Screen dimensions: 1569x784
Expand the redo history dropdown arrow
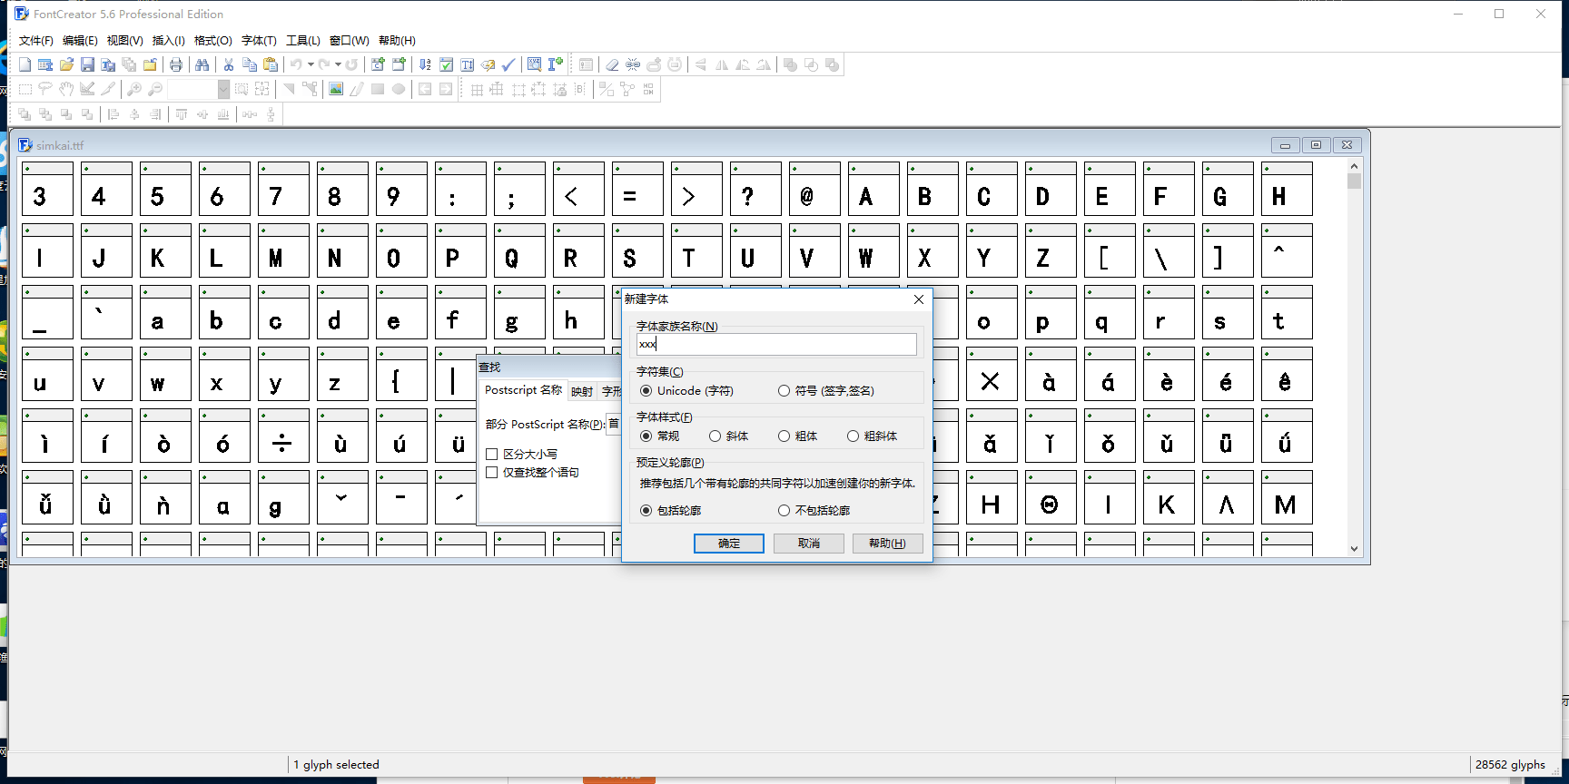coord(338,64)
